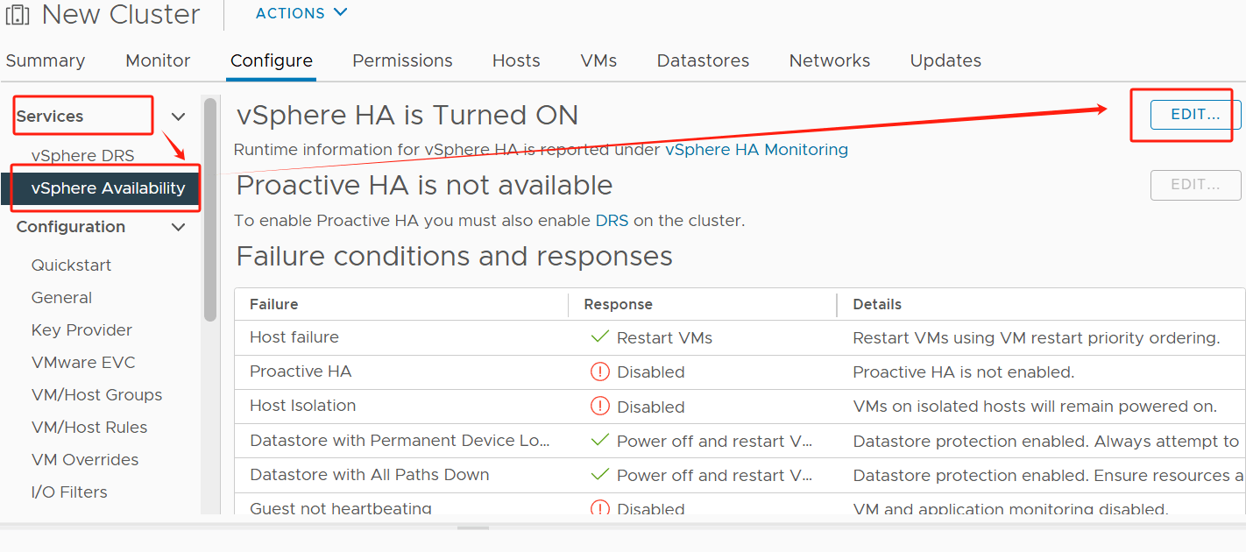Open Key Provider settings
The height and width of the screenshot is (552, 1246).
tap(81, 330)
